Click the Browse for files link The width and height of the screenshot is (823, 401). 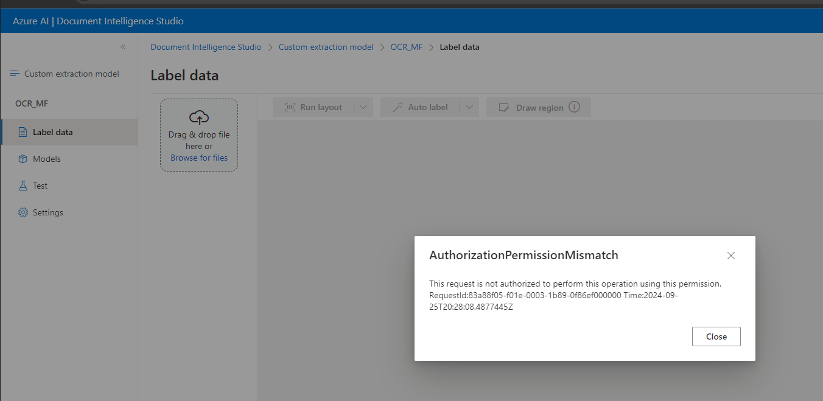tap(199, 158)
